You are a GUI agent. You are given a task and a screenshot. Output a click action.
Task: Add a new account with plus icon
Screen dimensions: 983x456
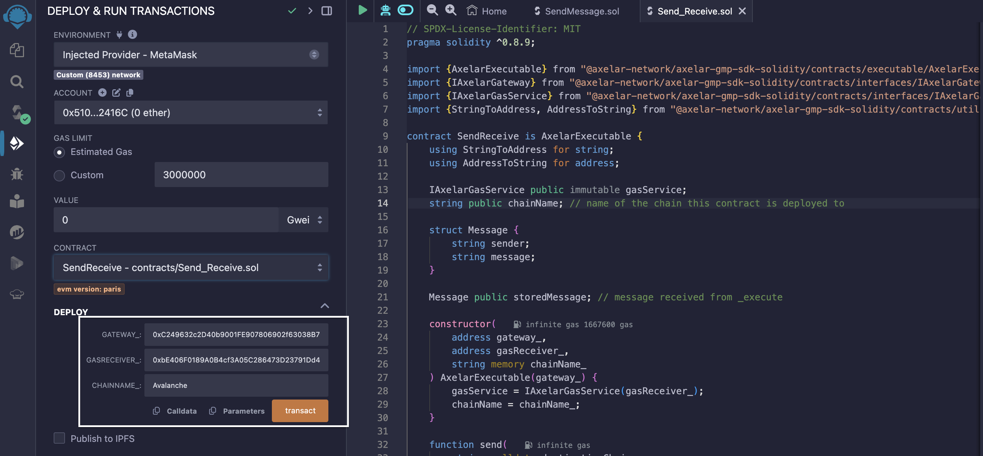[x=102, y=92]
